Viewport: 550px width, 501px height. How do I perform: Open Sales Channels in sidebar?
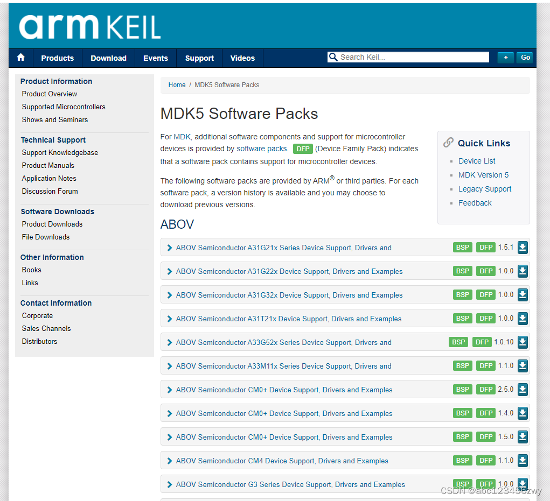(x=46, y=329)
